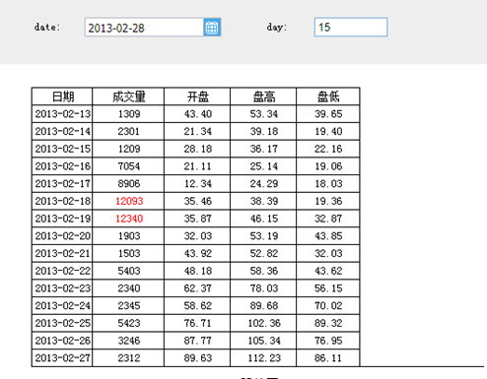Click the low price 19.40
The image size is (487, 379).
coord(328,131)
